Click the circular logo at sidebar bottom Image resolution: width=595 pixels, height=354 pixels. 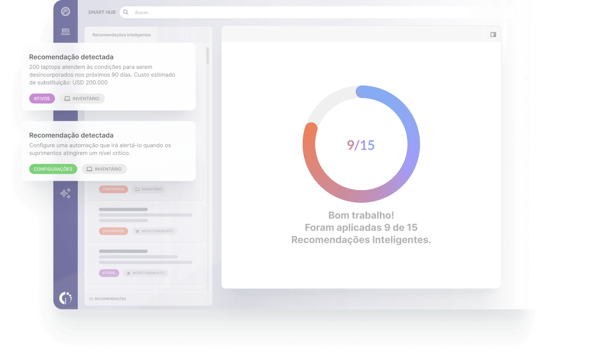pyautogui.click(x=65, y=298)
